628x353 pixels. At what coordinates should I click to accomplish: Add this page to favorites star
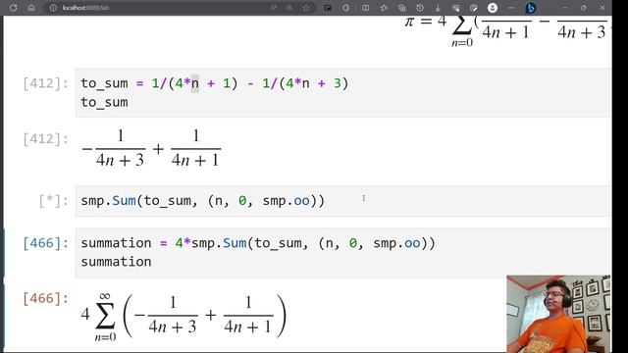point(306,8)
